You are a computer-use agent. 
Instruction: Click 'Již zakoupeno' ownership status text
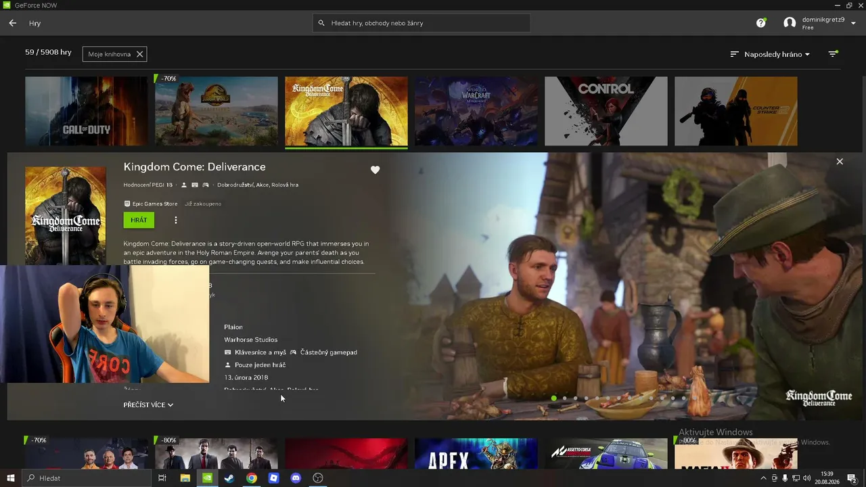203,204
